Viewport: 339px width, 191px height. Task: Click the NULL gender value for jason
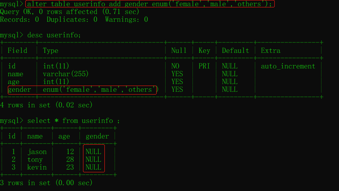(x=94, y=151)
